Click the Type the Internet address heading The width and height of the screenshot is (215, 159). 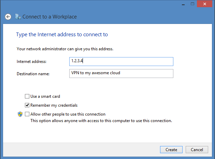(62, 35)
